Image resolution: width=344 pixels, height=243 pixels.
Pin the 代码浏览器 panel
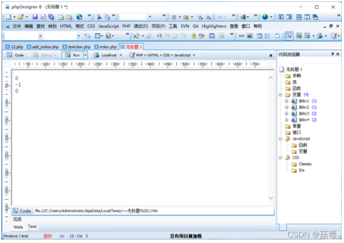(x=332, y=54)
